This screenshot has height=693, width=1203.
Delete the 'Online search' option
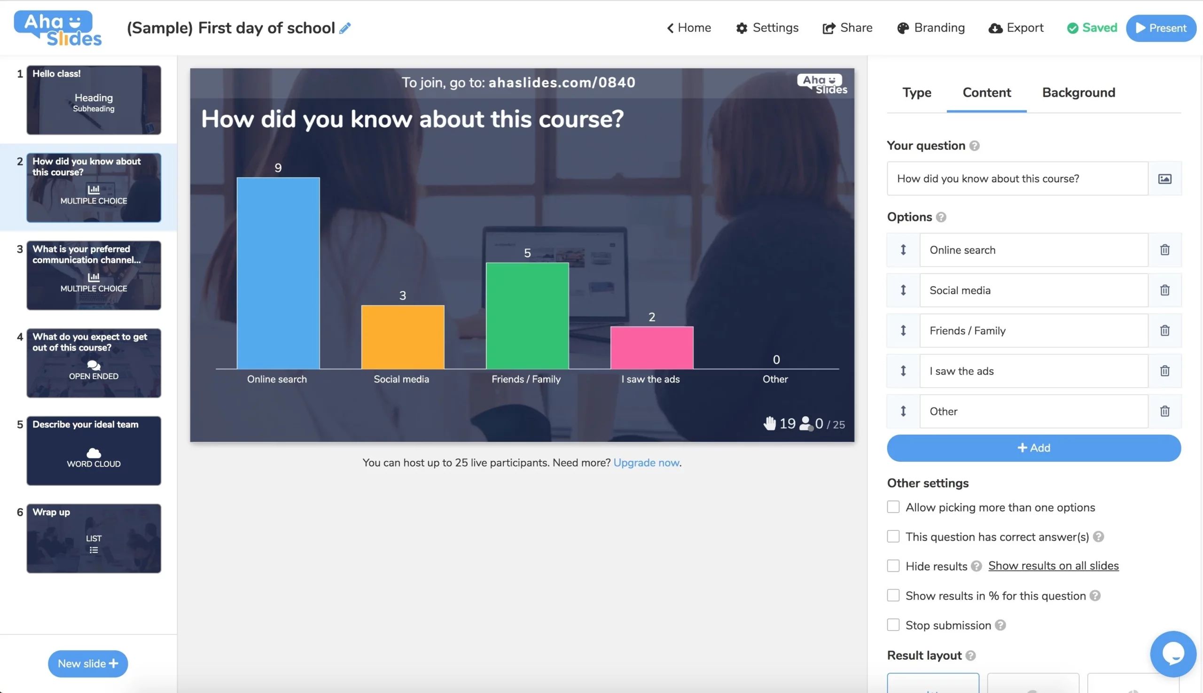[x=1164, y=250]
